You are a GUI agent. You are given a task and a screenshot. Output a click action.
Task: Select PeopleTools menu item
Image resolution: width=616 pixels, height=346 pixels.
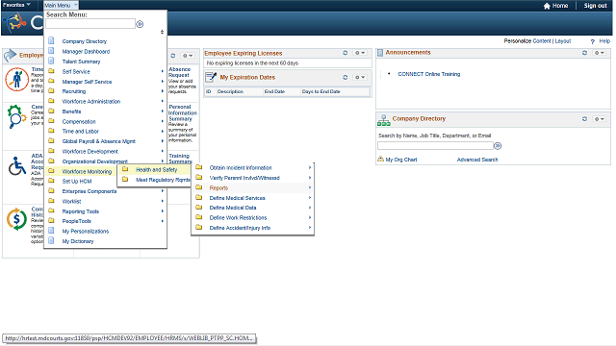(x=77, y=221)
